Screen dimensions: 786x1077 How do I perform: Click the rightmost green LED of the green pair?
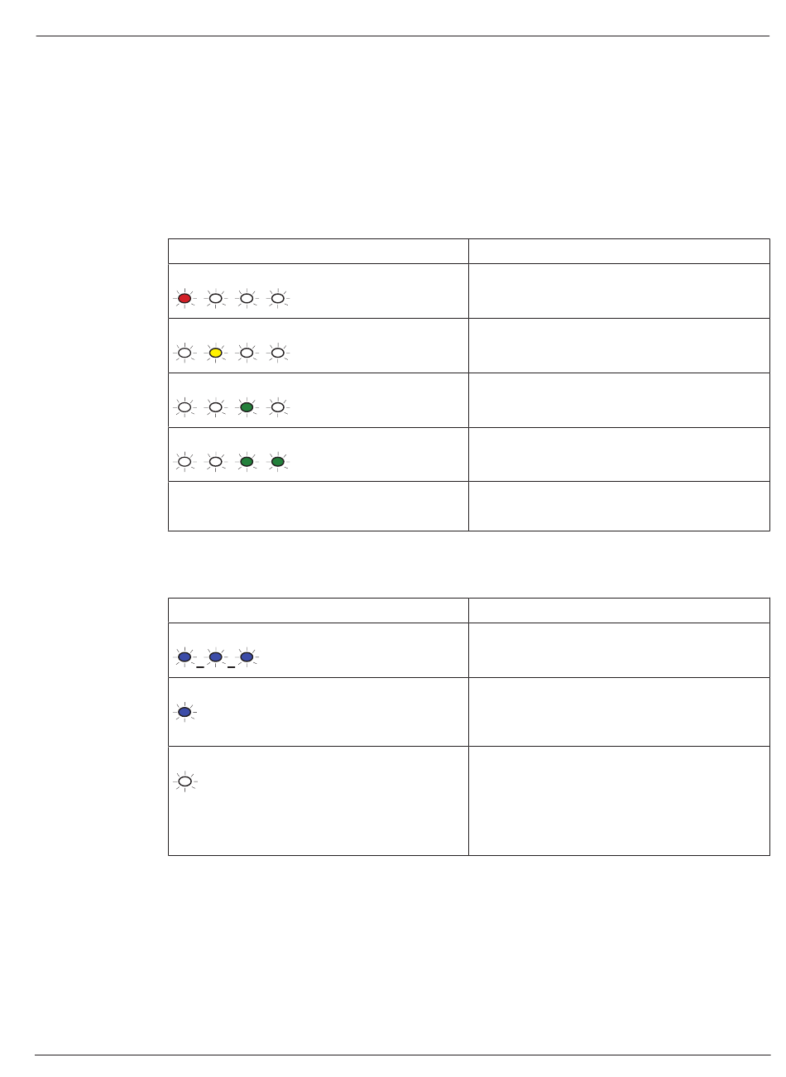pyautogui.click(x=278, y=462)
